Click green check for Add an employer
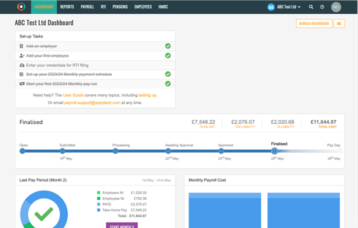This screenshot has height=228, width=358. coord(168,46)
